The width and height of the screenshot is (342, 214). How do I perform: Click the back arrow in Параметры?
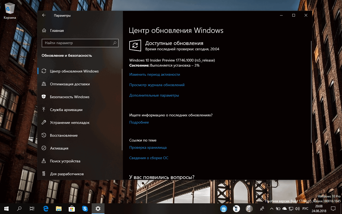pos(44,15)
